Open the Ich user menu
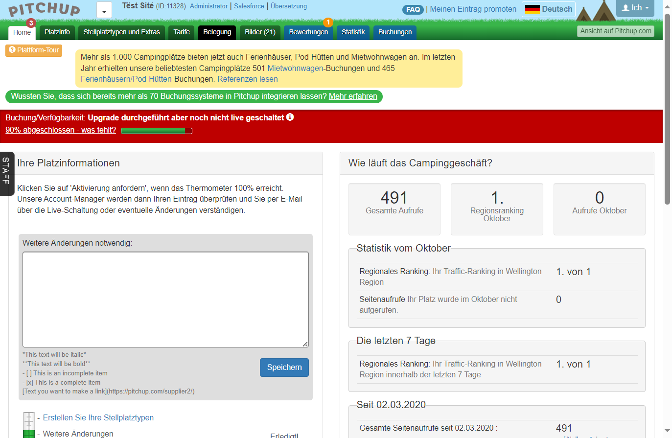Image resolution: width=672 pixels, height=438 pixels. point(635,8)
